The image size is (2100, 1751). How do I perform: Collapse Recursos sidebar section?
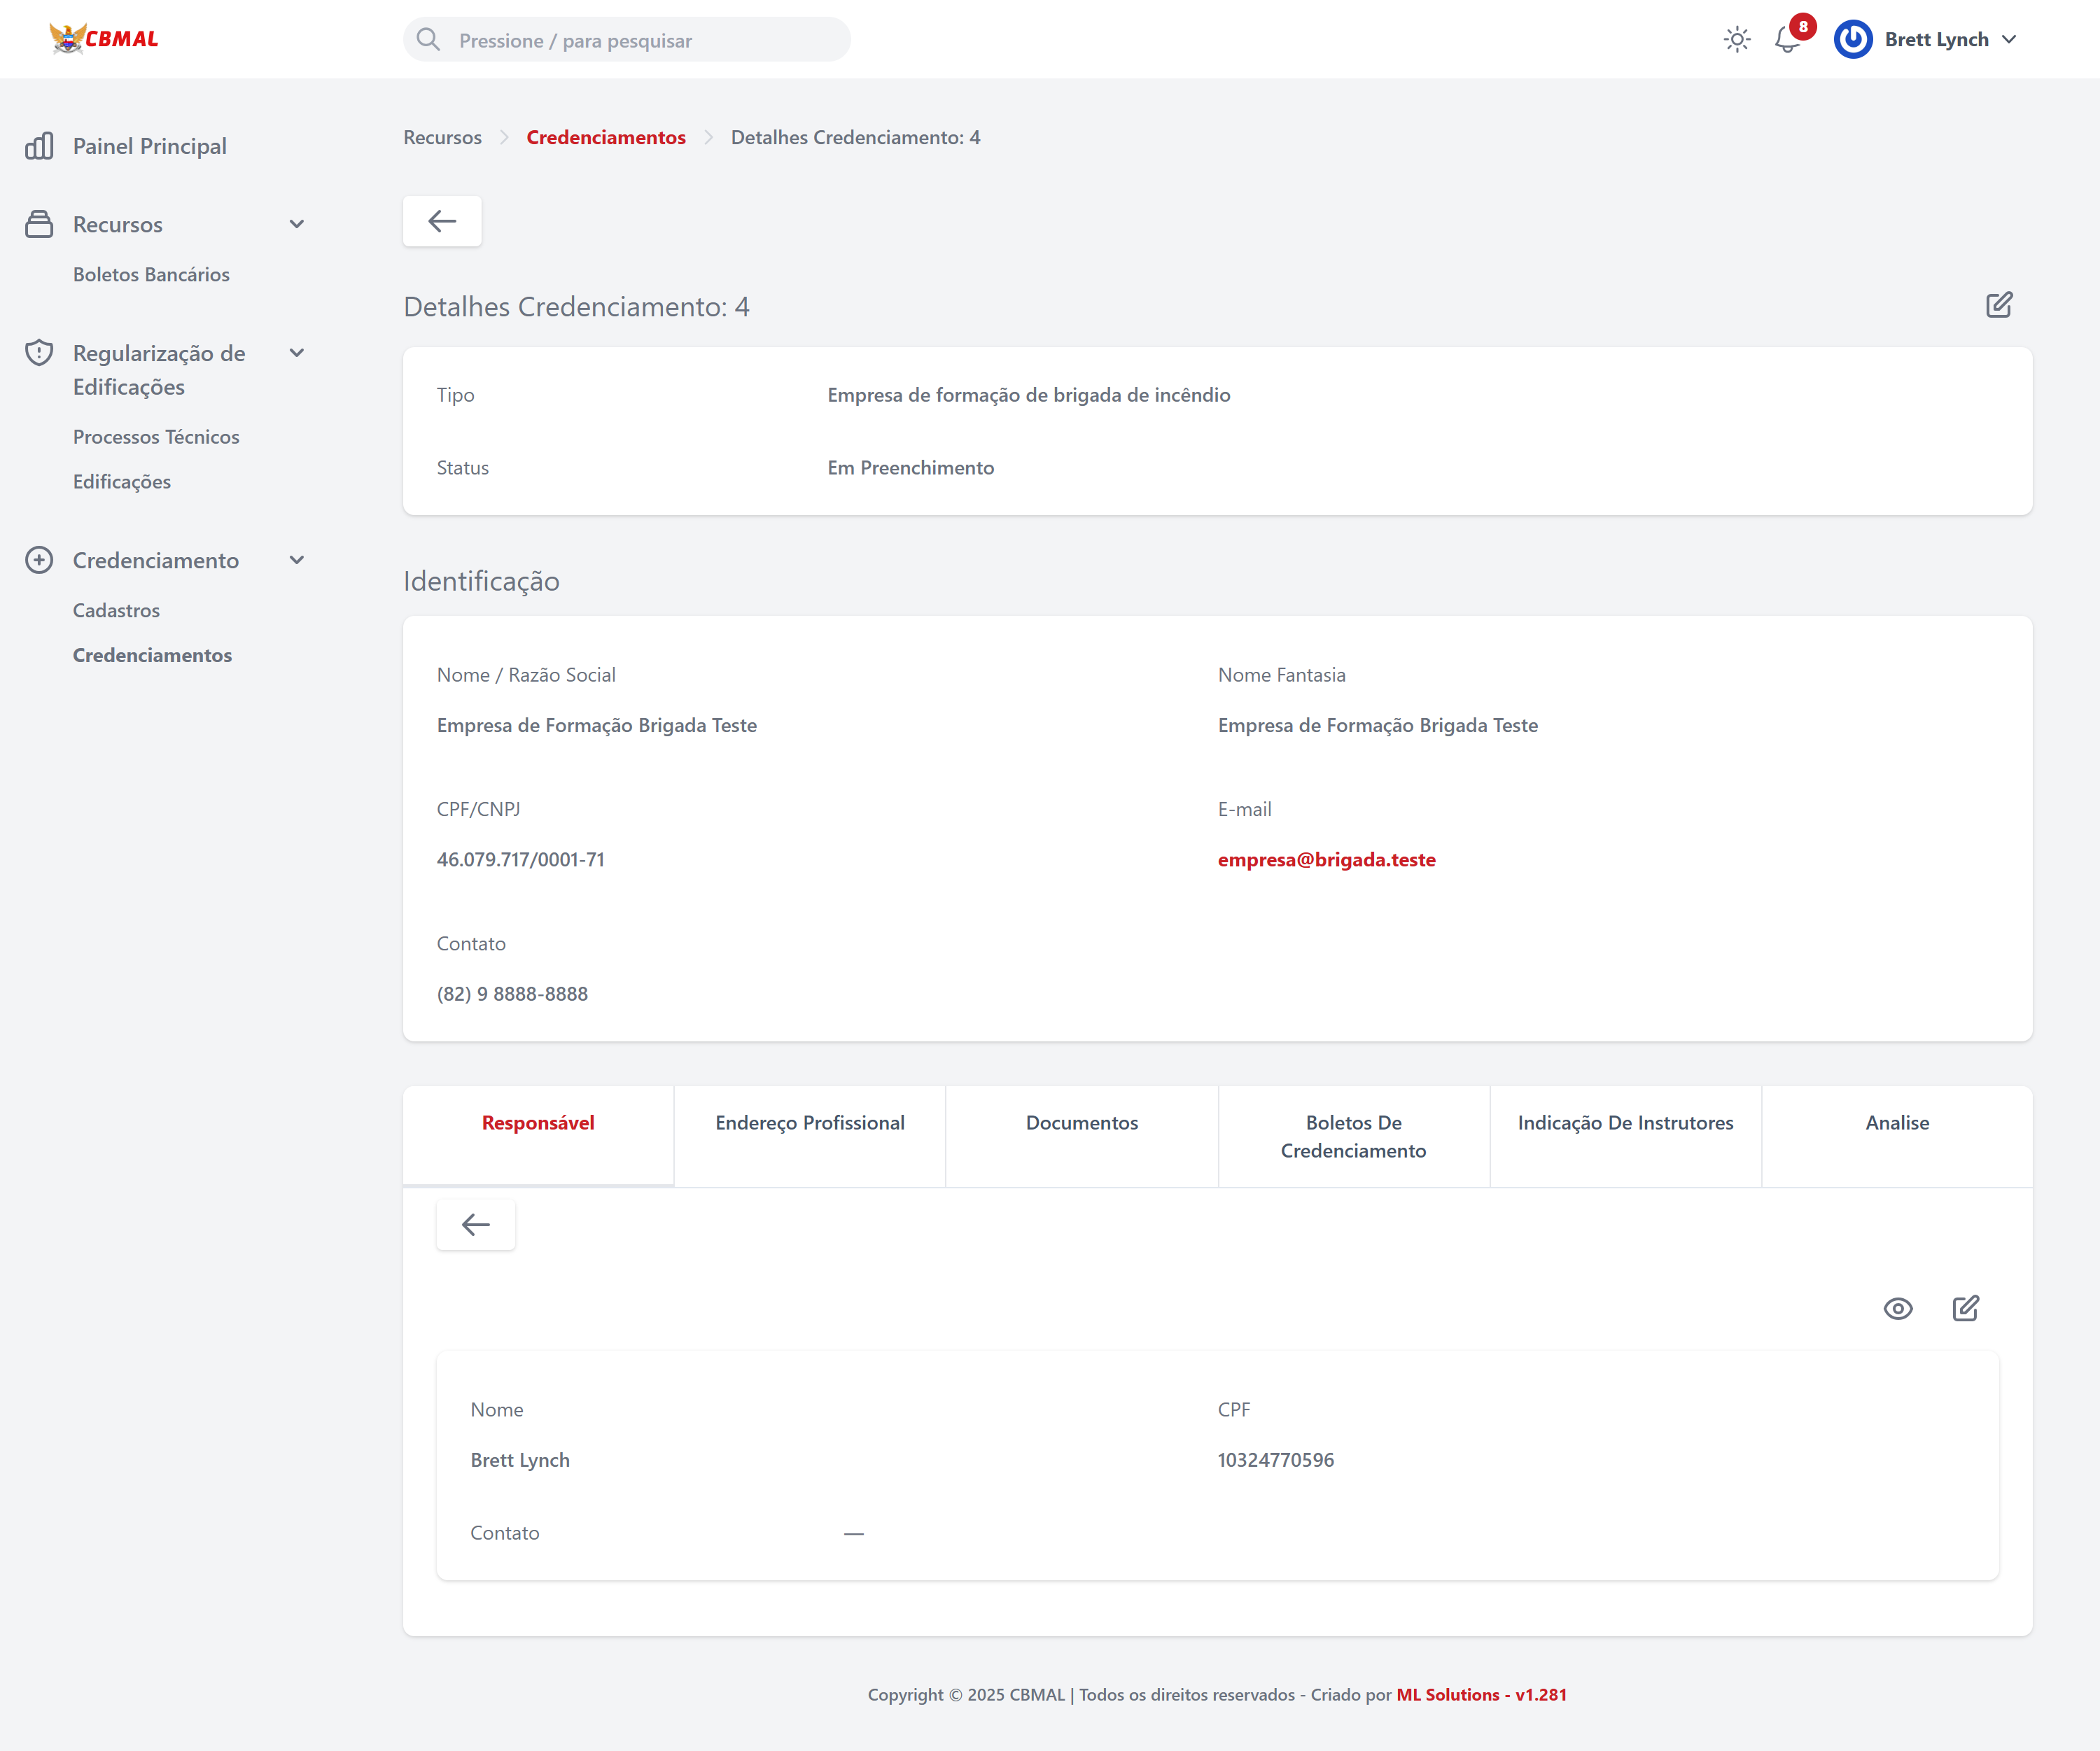[x=296, y=224]
